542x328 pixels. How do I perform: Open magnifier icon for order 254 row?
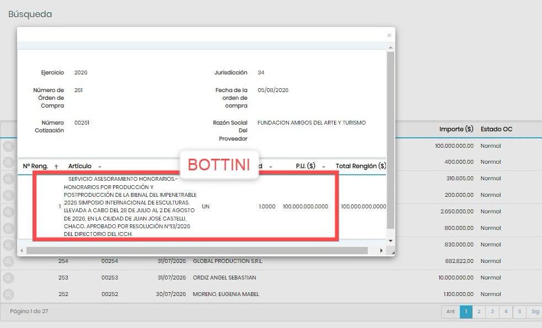click(8, 261)
